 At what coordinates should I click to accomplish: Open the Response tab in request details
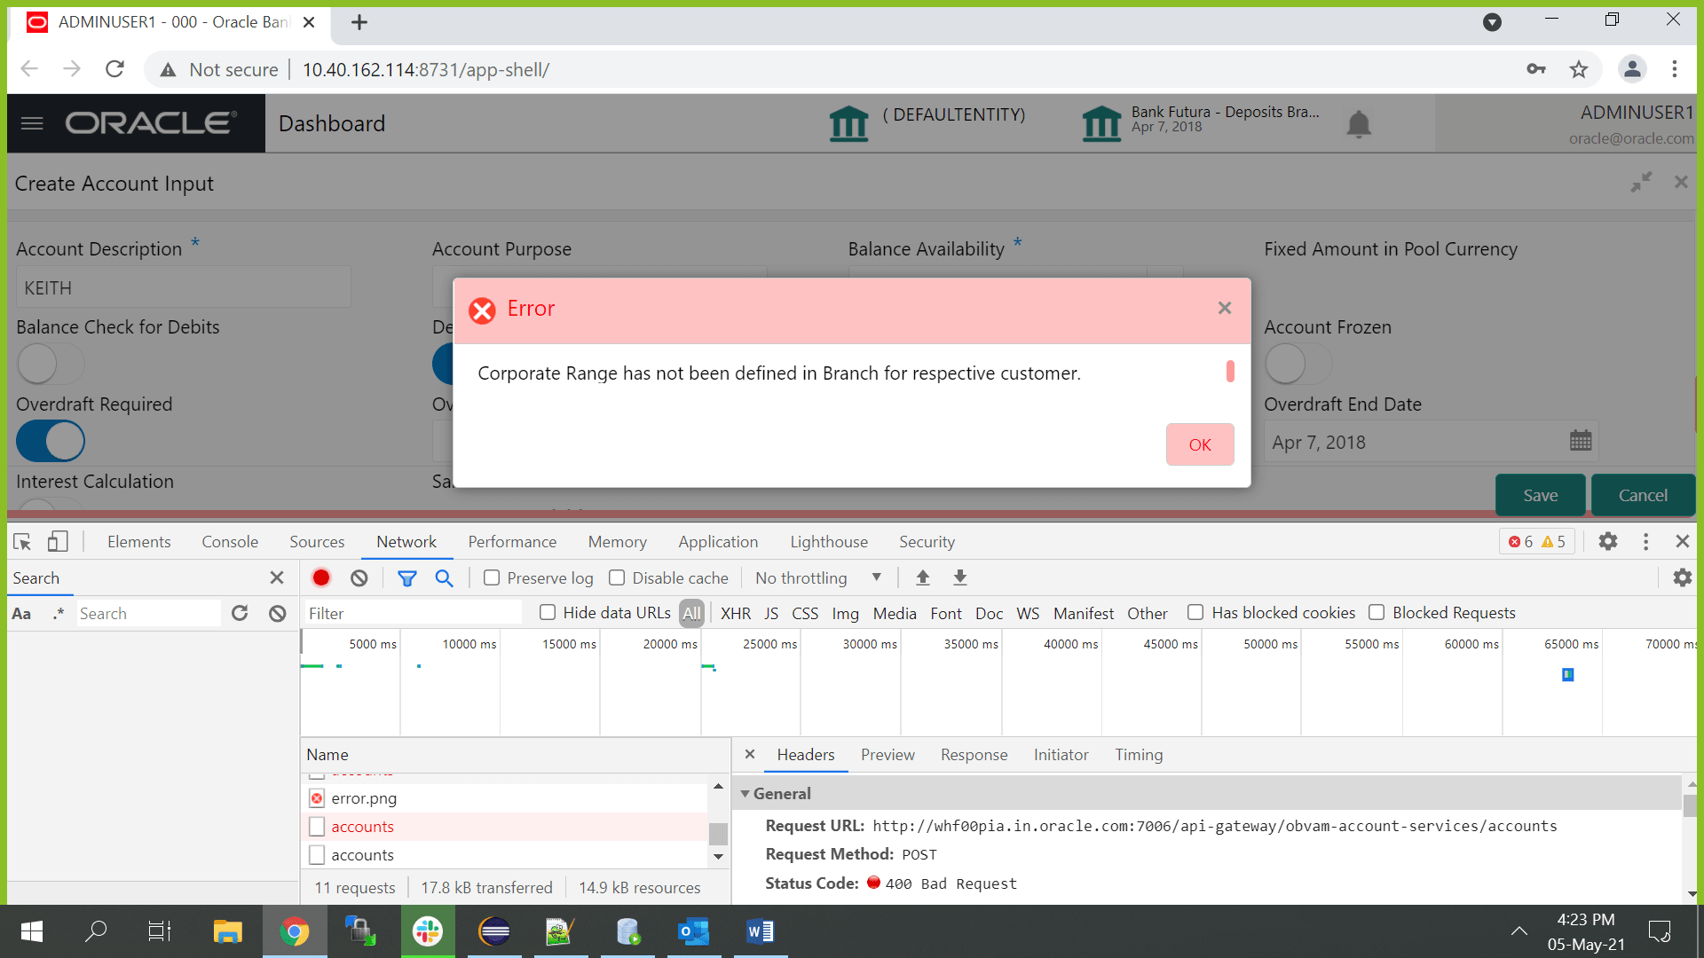(x=974, y=754)
